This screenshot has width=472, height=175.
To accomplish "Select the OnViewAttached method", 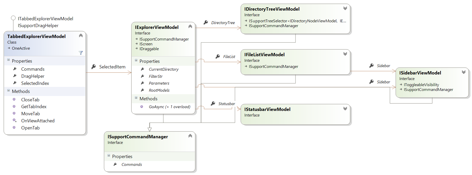I will (38, 121).
